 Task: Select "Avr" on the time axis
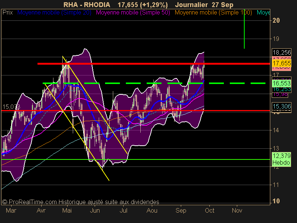coord(41,210)
